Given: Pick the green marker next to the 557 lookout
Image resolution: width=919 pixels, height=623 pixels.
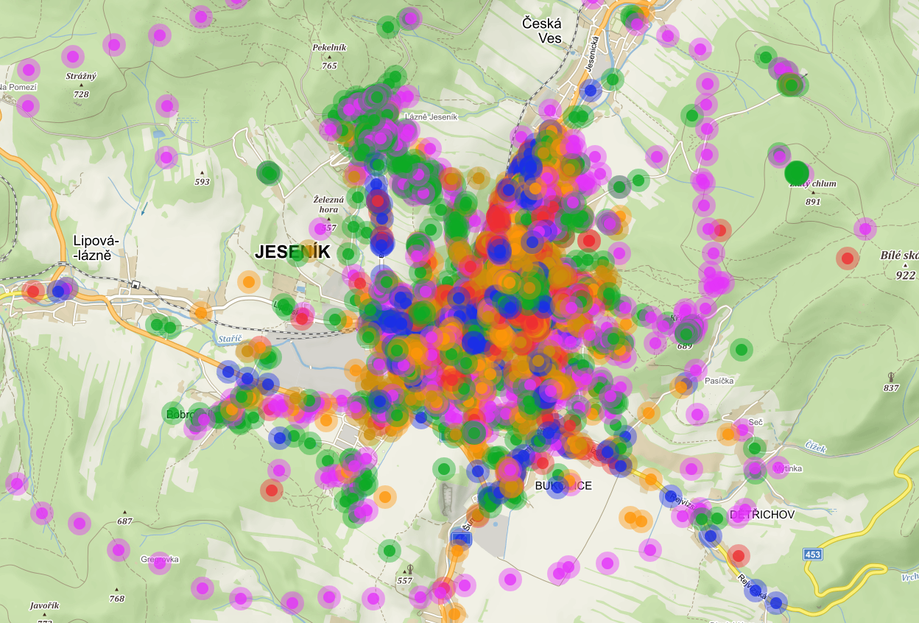Looking at the screenshot, I should pyautogui.click(x=389, y=550).
